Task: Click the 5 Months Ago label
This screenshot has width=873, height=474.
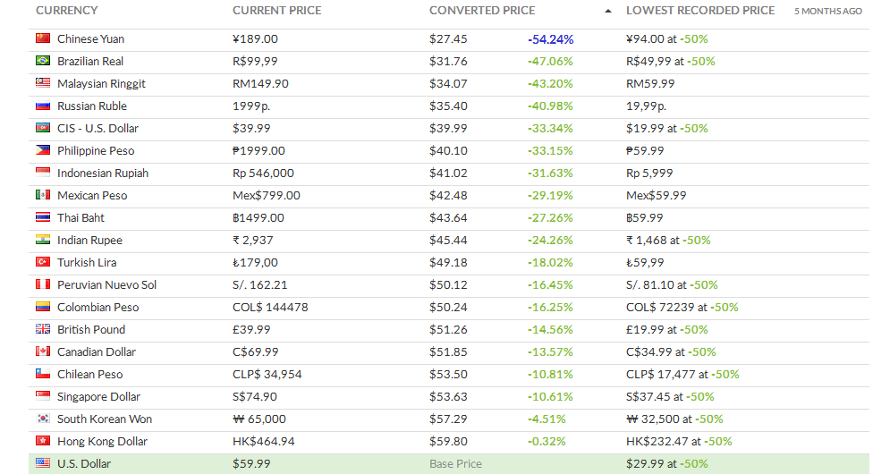Action: [828, 11]
